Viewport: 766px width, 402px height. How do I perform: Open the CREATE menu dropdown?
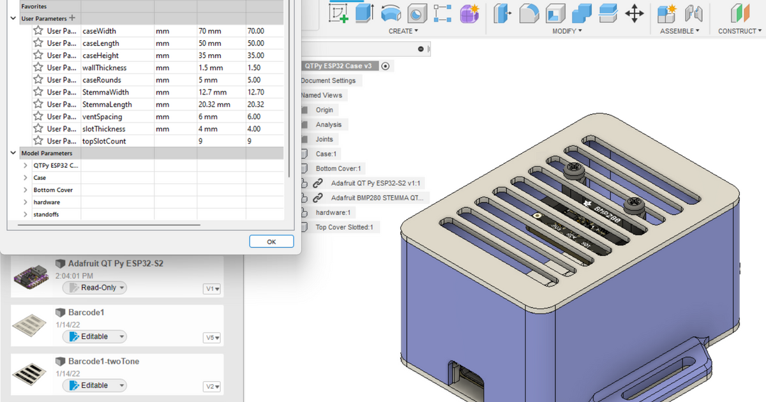click(403, 31)
